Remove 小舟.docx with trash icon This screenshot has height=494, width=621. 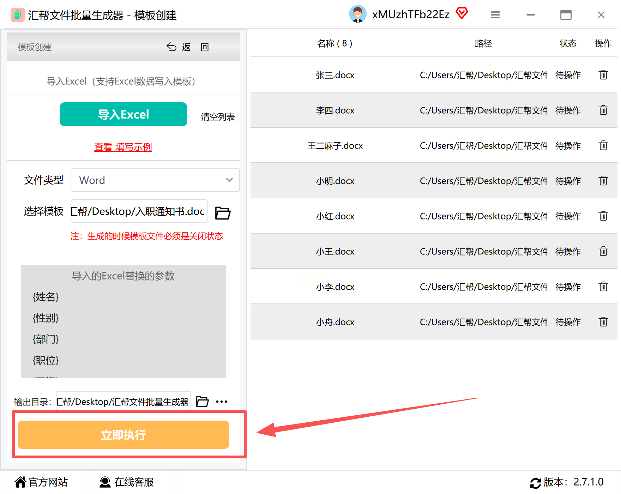point(603,322)
